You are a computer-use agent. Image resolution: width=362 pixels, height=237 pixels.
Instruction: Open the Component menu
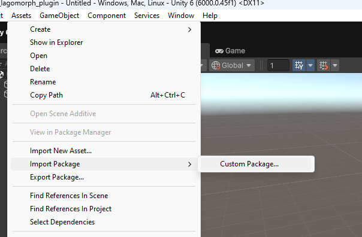coord(107,16)
